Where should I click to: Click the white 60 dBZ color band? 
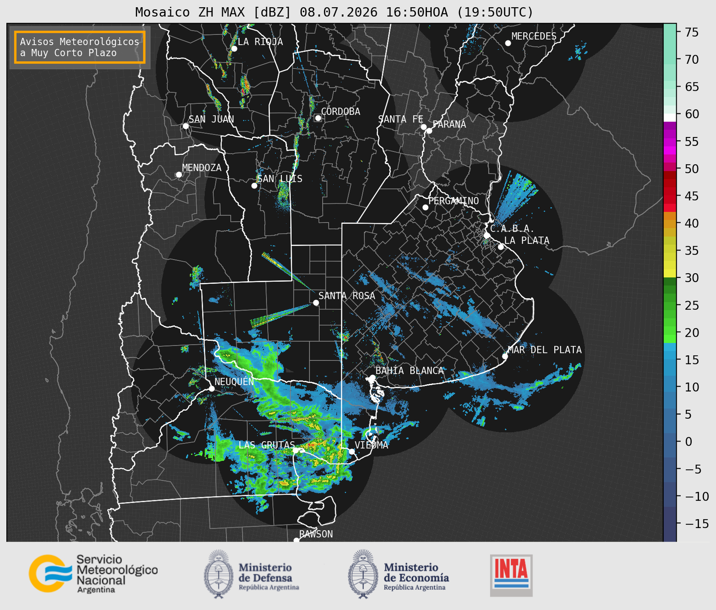(670, 118)
